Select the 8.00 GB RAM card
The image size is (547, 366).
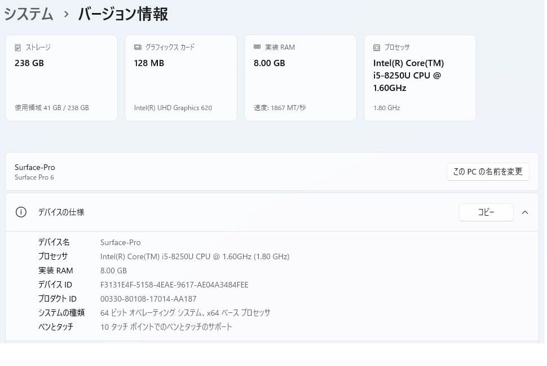[x=300, y=77]
